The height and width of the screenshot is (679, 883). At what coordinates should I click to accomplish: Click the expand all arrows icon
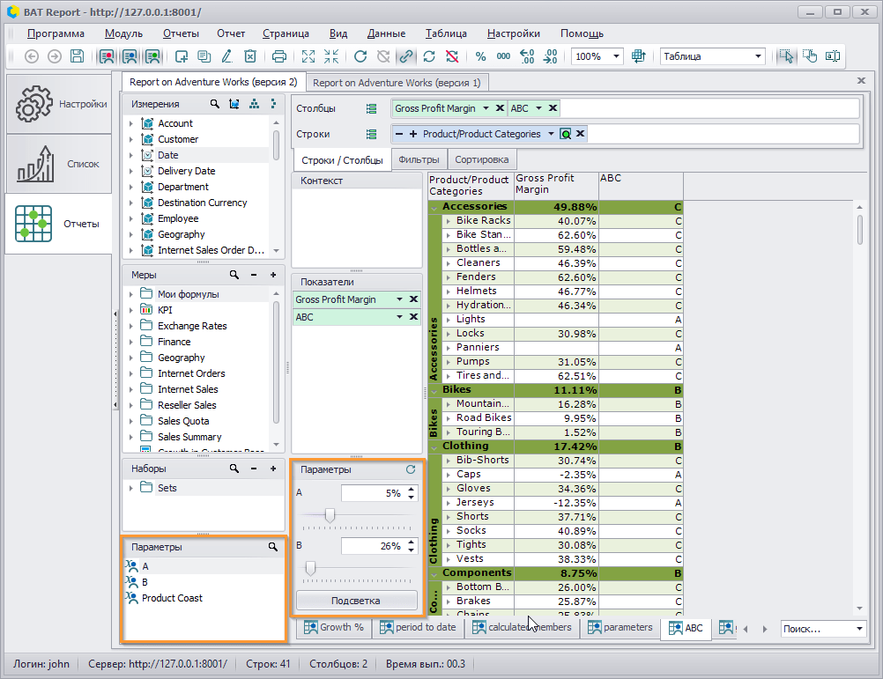pos(308,56)
